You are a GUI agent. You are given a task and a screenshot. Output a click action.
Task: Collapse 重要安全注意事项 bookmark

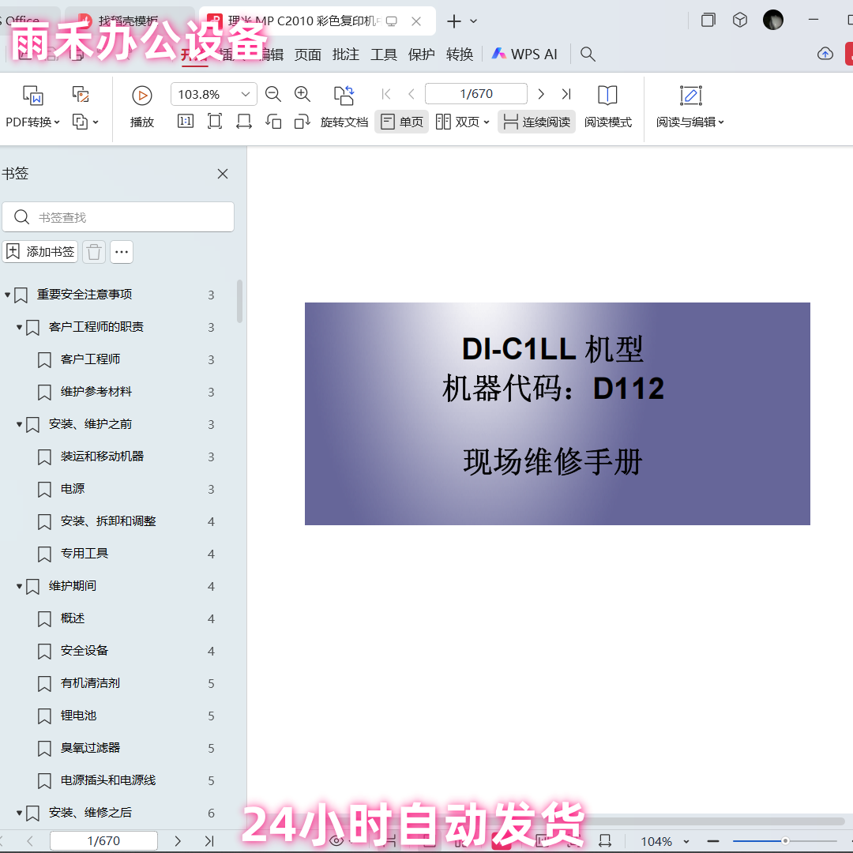(x=8, y=295)
